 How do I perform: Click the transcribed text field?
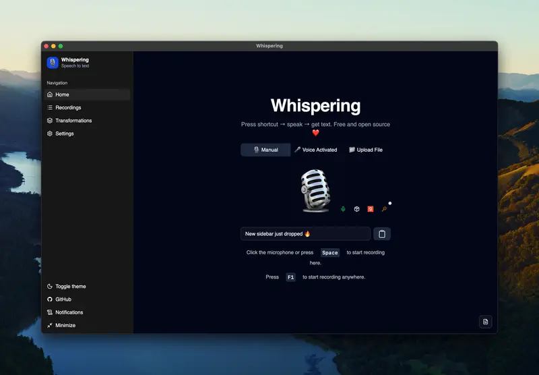click(x=305, y=234)
